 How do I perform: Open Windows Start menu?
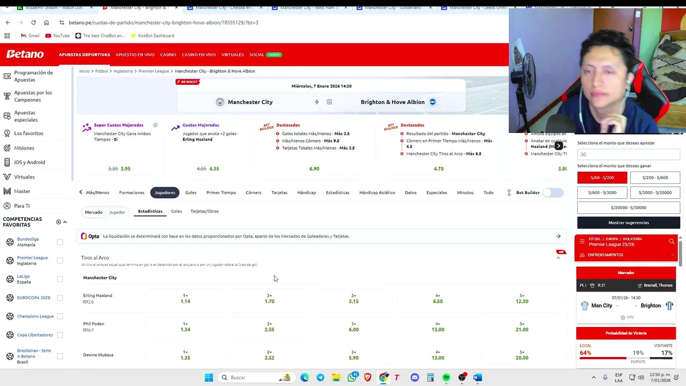point(208,377)
